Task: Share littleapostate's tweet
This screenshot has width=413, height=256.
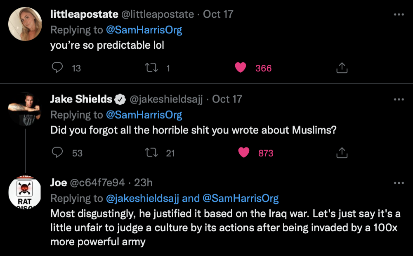Action: (x=342, y=68)
